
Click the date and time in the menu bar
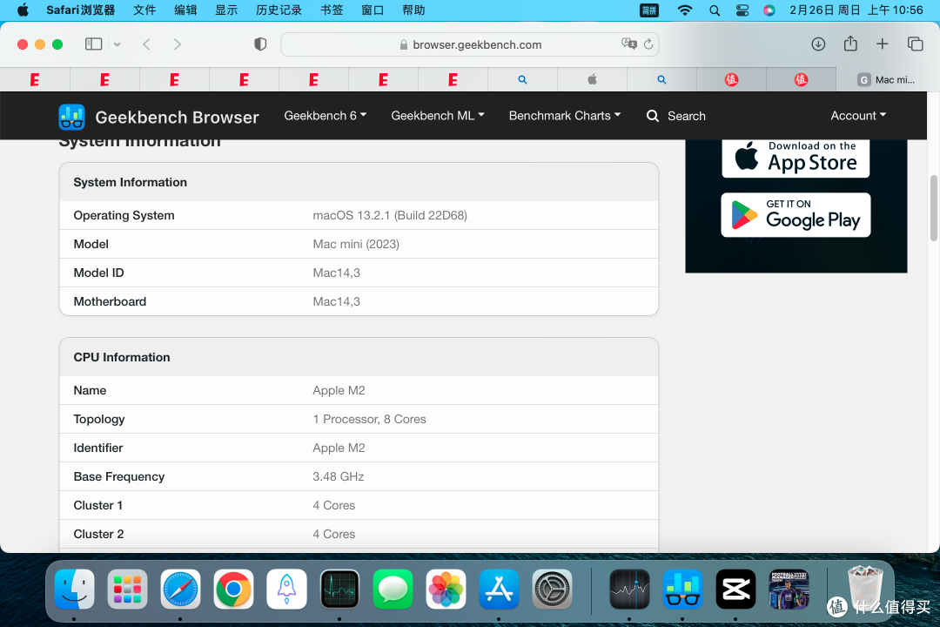[x=856, y=10]
